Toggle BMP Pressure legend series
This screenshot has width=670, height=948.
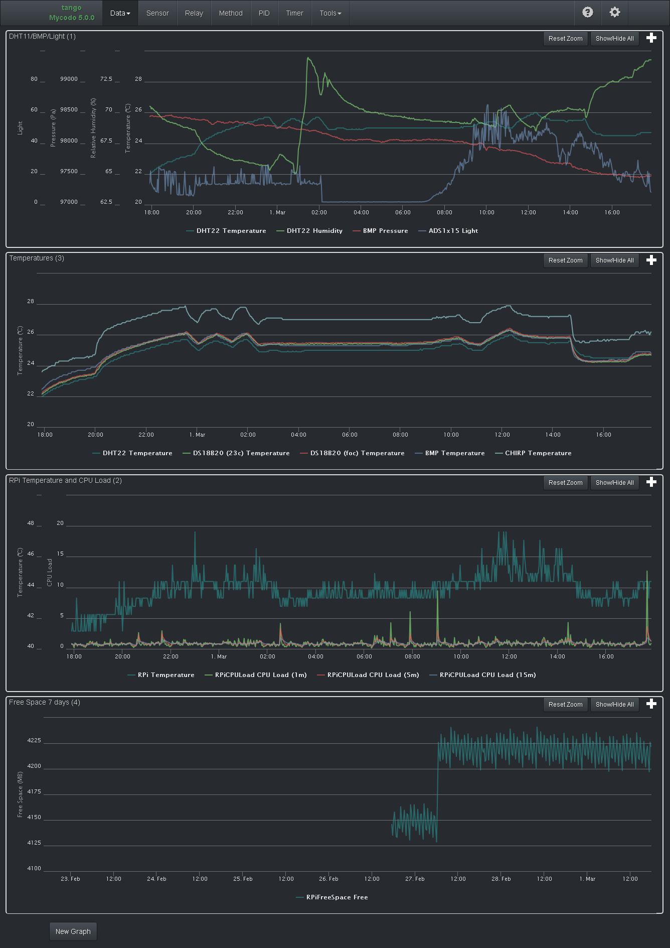tap(380, 231)
